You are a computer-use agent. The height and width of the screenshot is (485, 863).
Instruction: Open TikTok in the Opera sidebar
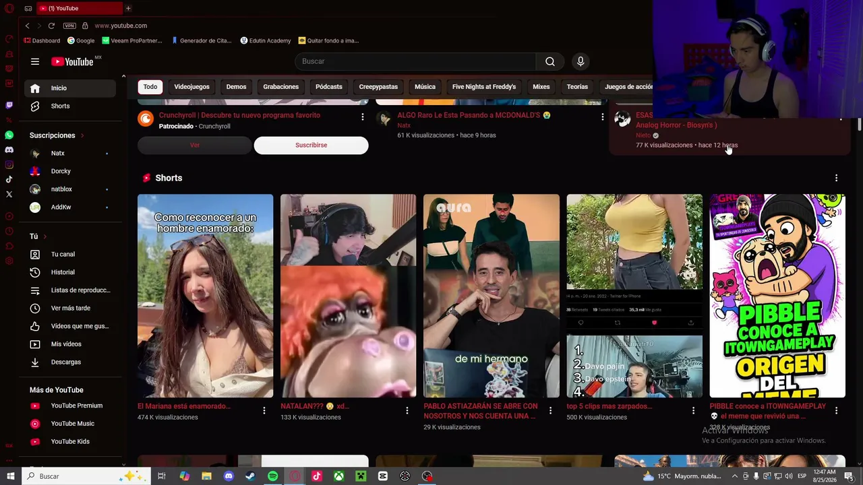[x=9, y=179]
